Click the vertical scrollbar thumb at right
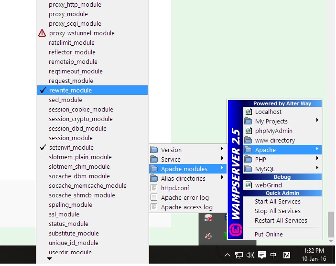 (331, 225)
